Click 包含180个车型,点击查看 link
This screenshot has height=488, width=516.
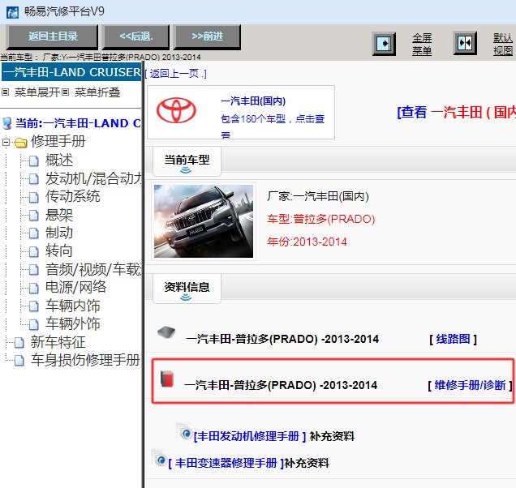273,126
